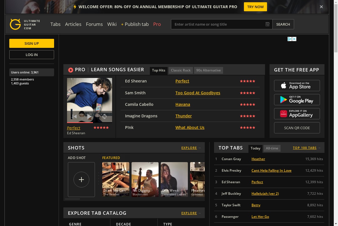Switch Top Tabs to All-time tab
This screenshot has height=226, width=338.
click(272, 148)
